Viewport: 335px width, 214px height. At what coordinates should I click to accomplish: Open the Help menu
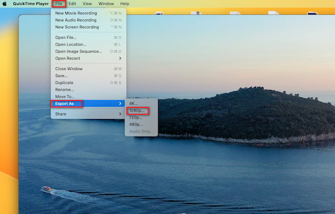pos(125,4)
